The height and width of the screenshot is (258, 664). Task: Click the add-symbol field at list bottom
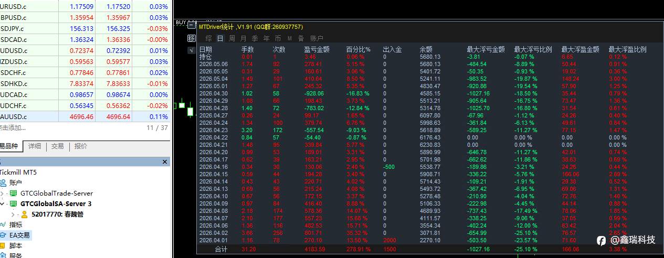[x=13, y=127]
